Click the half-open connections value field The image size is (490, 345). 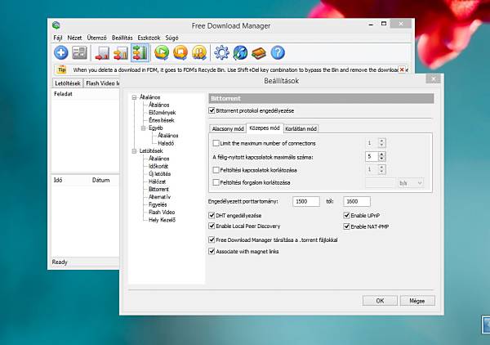pyautogui.click(x=372, y=156)
